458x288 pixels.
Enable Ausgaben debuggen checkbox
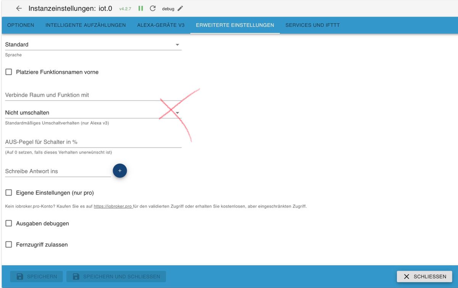(x=9, y=224)
